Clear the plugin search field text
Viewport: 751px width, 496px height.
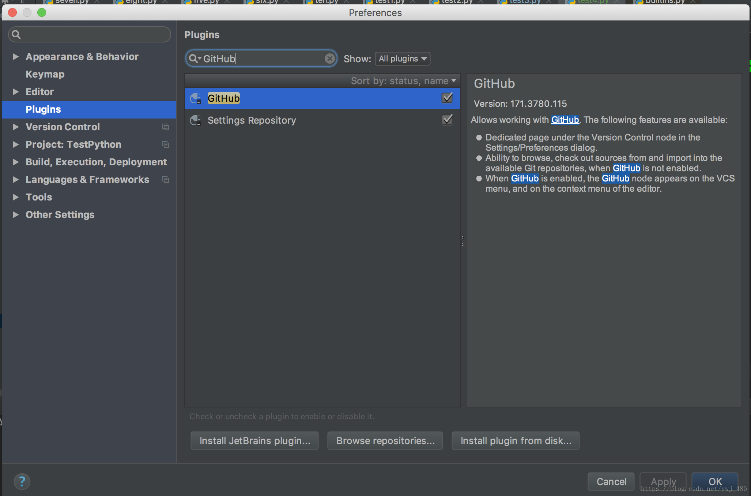click(x=329, y=59)
